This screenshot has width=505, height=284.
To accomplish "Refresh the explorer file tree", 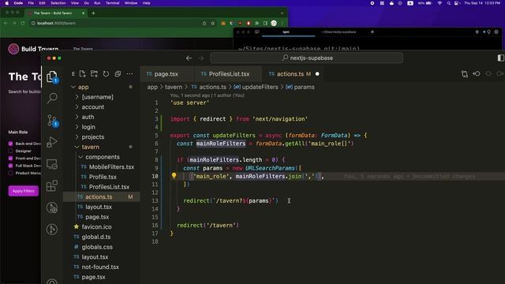I will [106, 73].
